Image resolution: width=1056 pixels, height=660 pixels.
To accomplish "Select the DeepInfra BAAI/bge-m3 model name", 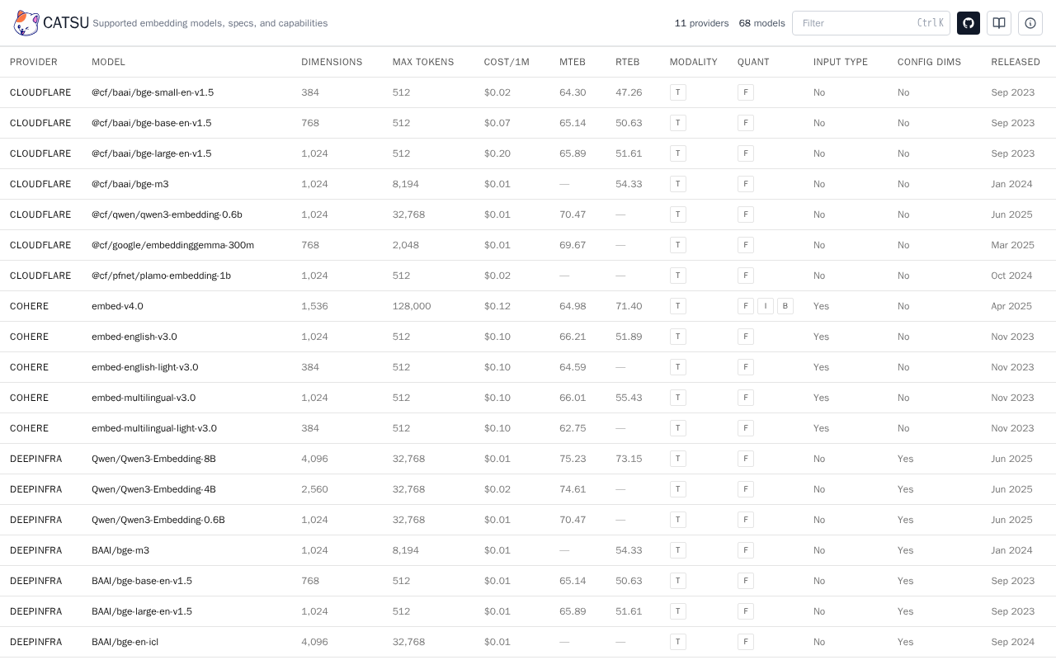I will (120, 550).
